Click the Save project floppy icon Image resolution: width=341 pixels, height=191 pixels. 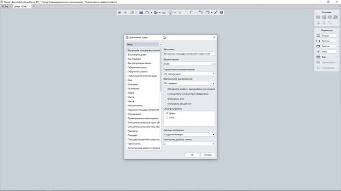(147, 13)
